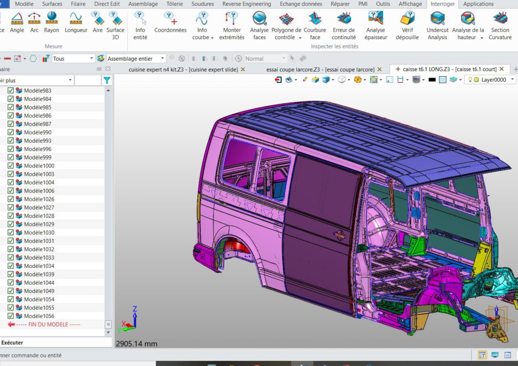
Task: Open Undercut Analysis tool
Action: click(437, 26)
